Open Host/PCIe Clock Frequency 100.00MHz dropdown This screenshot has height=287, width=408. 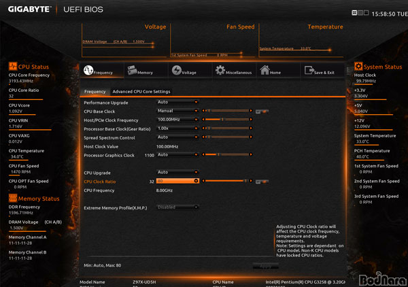(x=177, y=120)
